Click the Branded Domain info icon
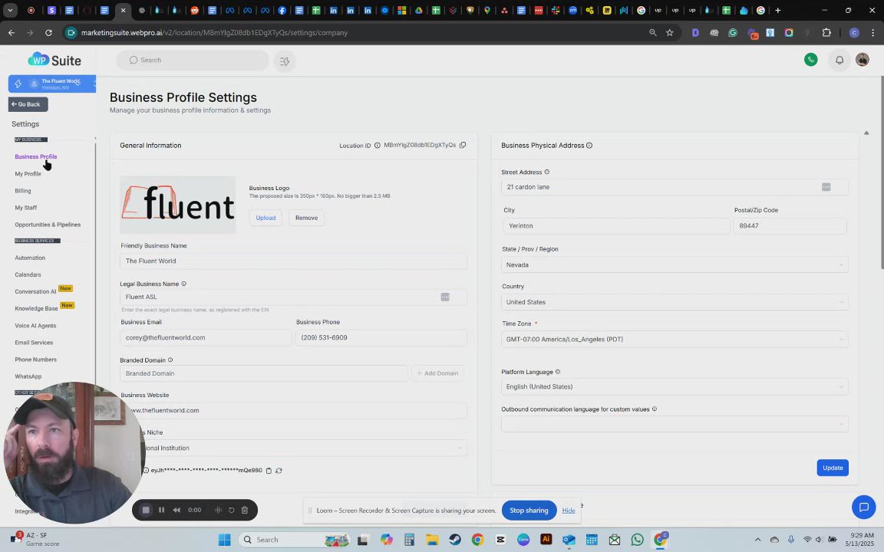 pos(170,360)
